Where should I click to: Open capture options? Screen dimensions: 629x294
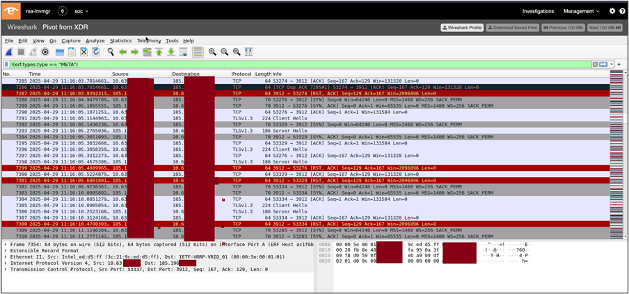click(45, 51)
